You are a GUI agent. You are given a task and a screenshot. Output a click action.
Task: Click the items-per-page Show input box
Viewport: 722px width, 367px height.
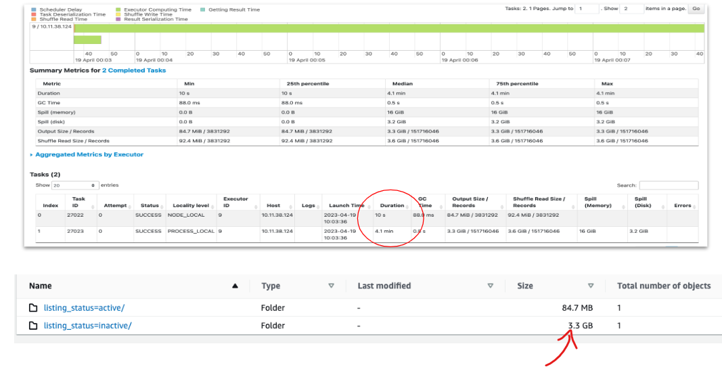pyautogui.click(x=633, y=9)
